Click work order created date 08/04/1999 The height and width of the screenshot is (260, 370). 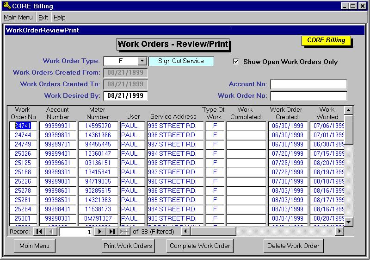(288, 218)
